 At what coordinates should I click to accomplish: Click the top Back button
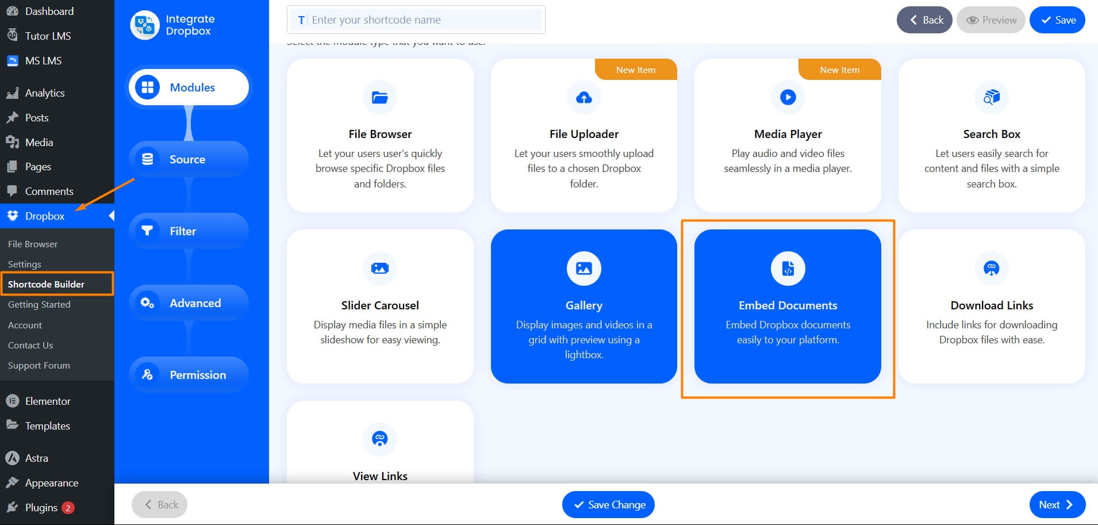[924, 20]
